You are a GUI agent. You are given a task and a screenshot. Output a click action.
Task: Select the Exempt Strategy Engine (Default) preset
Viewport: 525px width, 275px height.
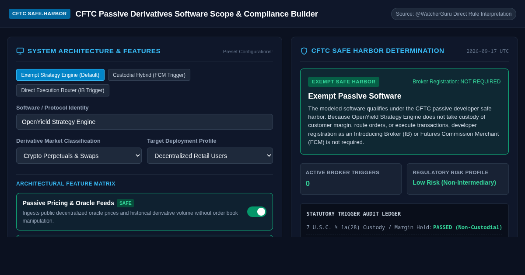tap(60, 75)
